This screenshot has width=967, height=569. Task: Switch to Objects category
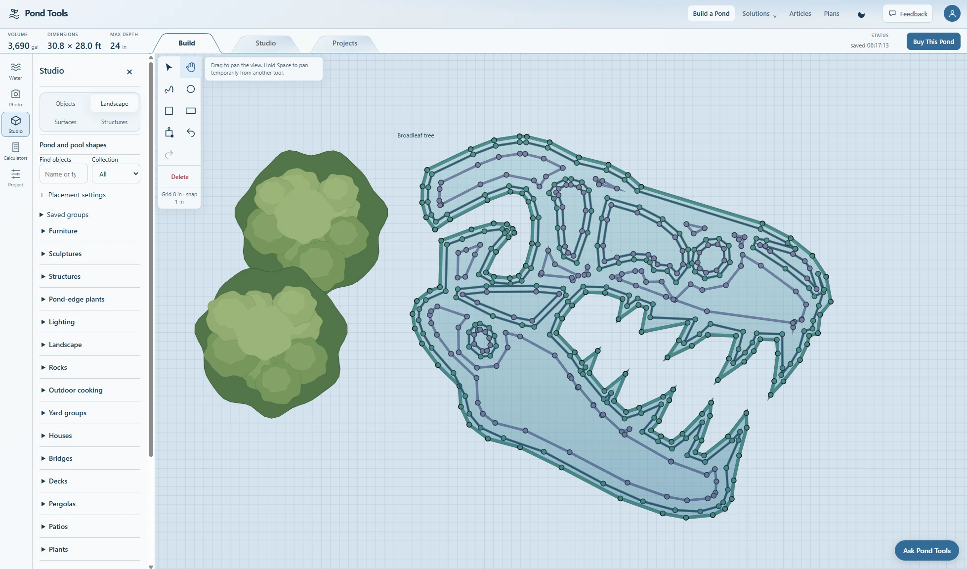(x=66, y=104)
